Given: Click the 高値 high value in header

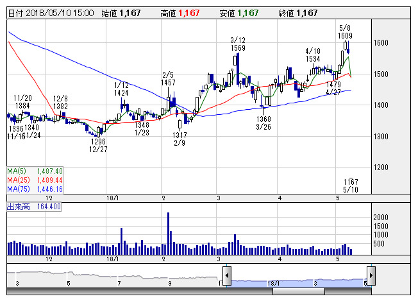Looking at the screenshot, I should 188,13.
